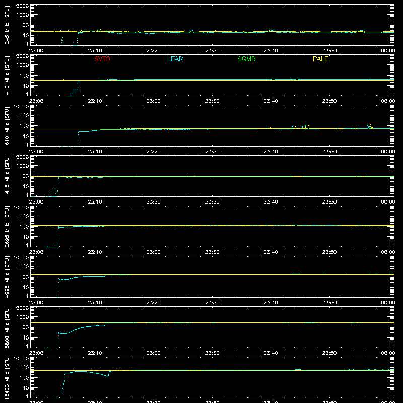Click 1000 tick on 610 MHz panel
Viewport: 403px width, 403px height.
23,115
